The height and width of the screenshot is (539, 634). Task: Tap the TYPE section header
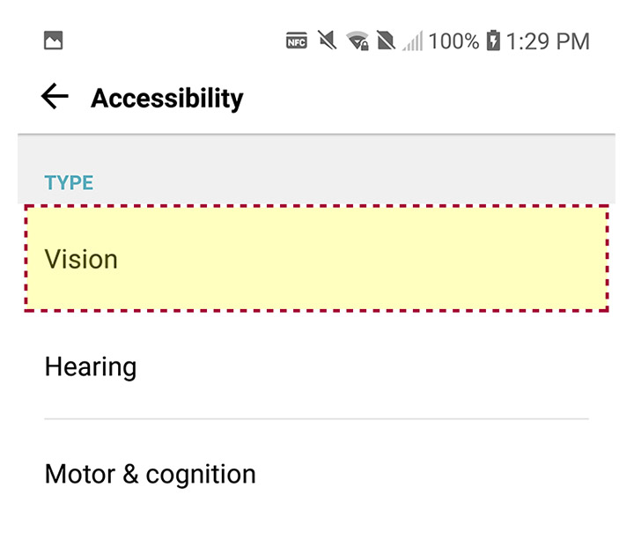coord(69,183)
